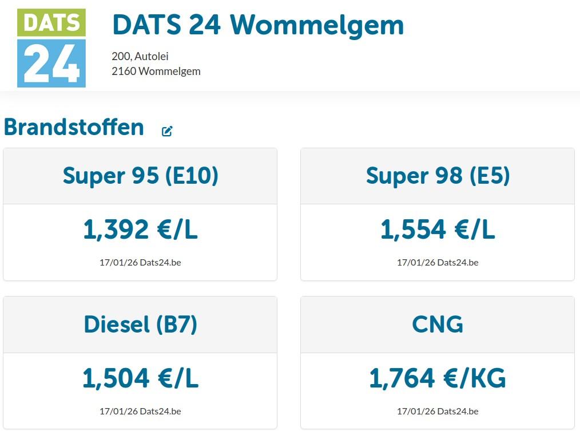Image resolution: width=580 pixels, height=431 pixels.
Task: Click the green DATS part of logo
Action: coord(51,22)
